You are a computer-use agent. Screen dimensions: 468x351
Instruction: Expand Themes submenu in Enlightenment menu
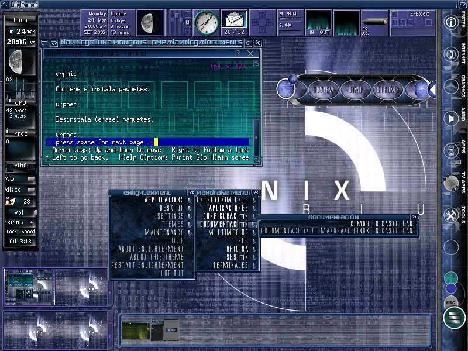click(x=152, y=224)
